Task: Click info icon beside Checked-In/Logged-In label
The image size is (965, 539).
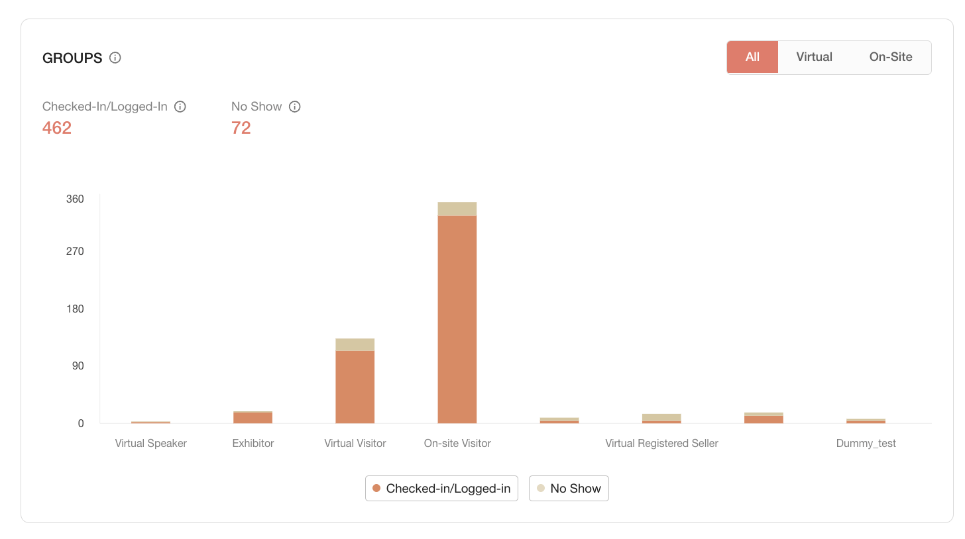Action: [x=180, y=107]
